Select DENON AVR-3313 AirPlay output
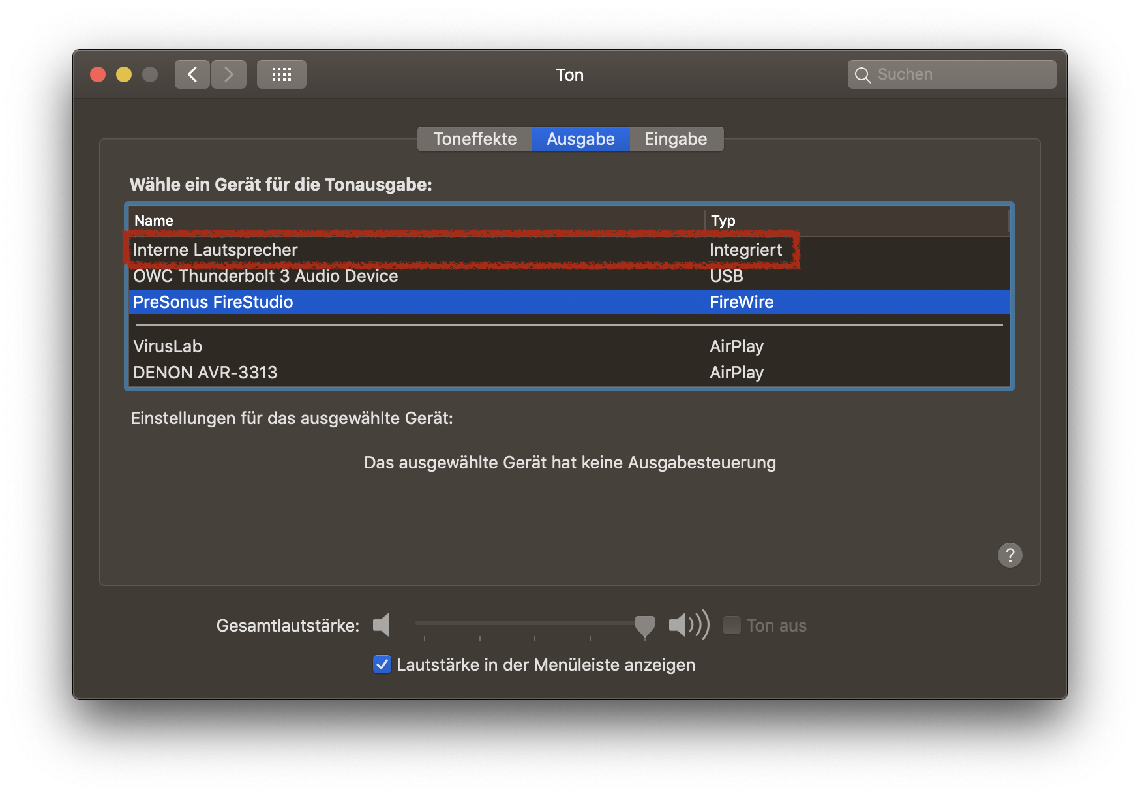 205,373
